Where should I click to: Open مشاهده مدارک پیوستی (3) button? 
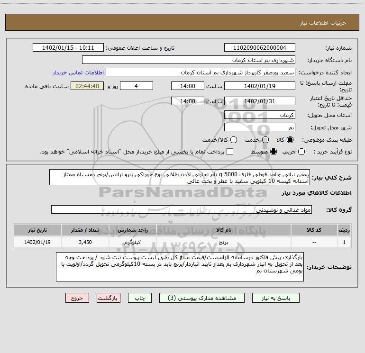(202, 298)
